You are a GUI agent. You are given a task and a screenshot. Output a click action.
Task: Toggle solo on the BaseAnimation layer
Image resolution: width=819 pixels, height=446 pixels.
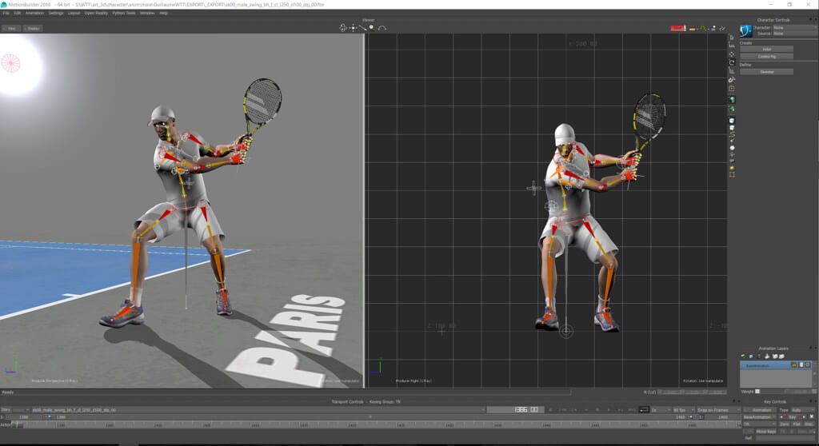pyautogui.click(x=801, y=365)
